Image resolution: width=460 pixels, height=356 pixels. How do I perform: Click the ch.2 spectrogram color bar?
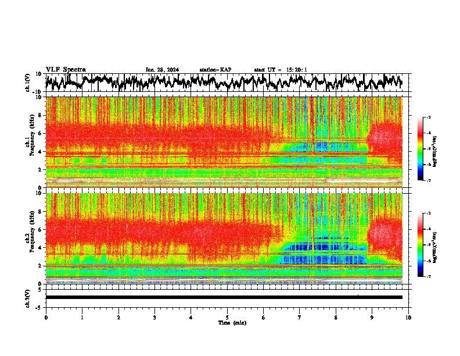coord(420,245)
